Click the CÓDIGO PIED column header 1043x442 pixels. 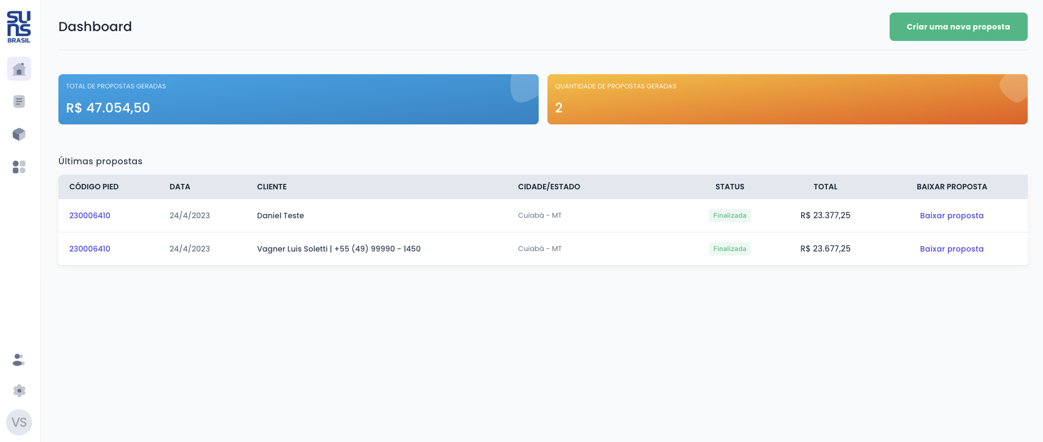point(94,187)
